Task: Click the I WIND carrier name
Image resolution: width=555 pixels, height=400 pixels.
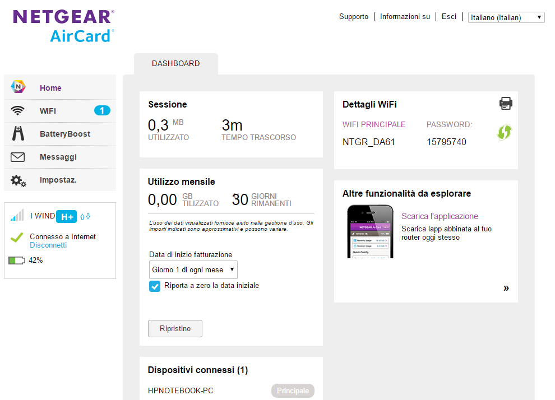Action: click(43, 216)
